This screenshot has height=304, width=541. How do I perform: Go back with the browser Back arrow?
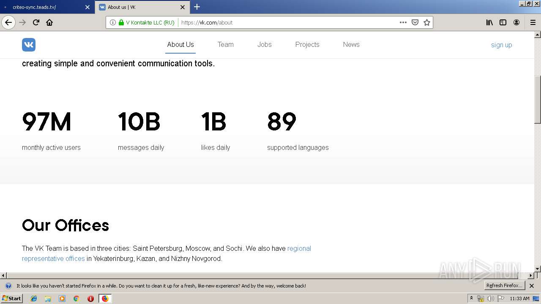coord(8,22)
